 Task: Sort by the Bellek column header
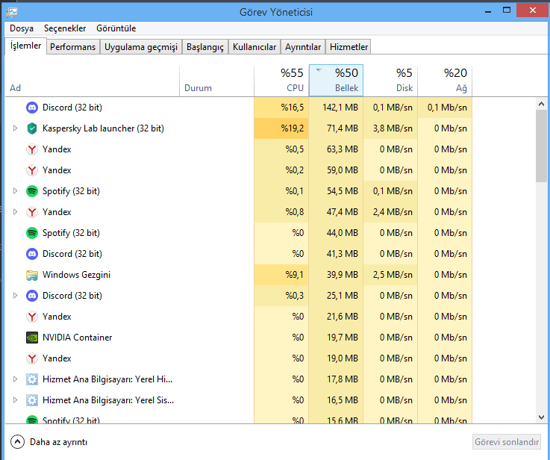tap(336, 81)
